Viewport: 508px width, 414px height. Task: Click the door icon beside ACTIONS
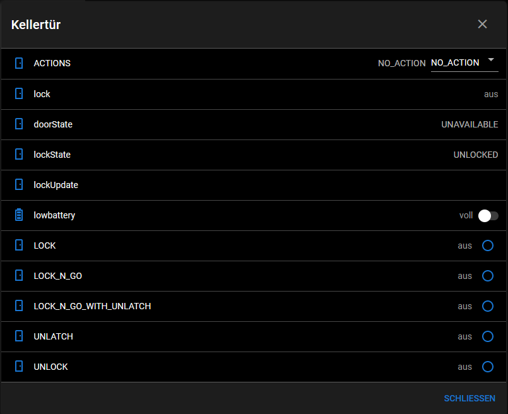[x=19, y=63]
